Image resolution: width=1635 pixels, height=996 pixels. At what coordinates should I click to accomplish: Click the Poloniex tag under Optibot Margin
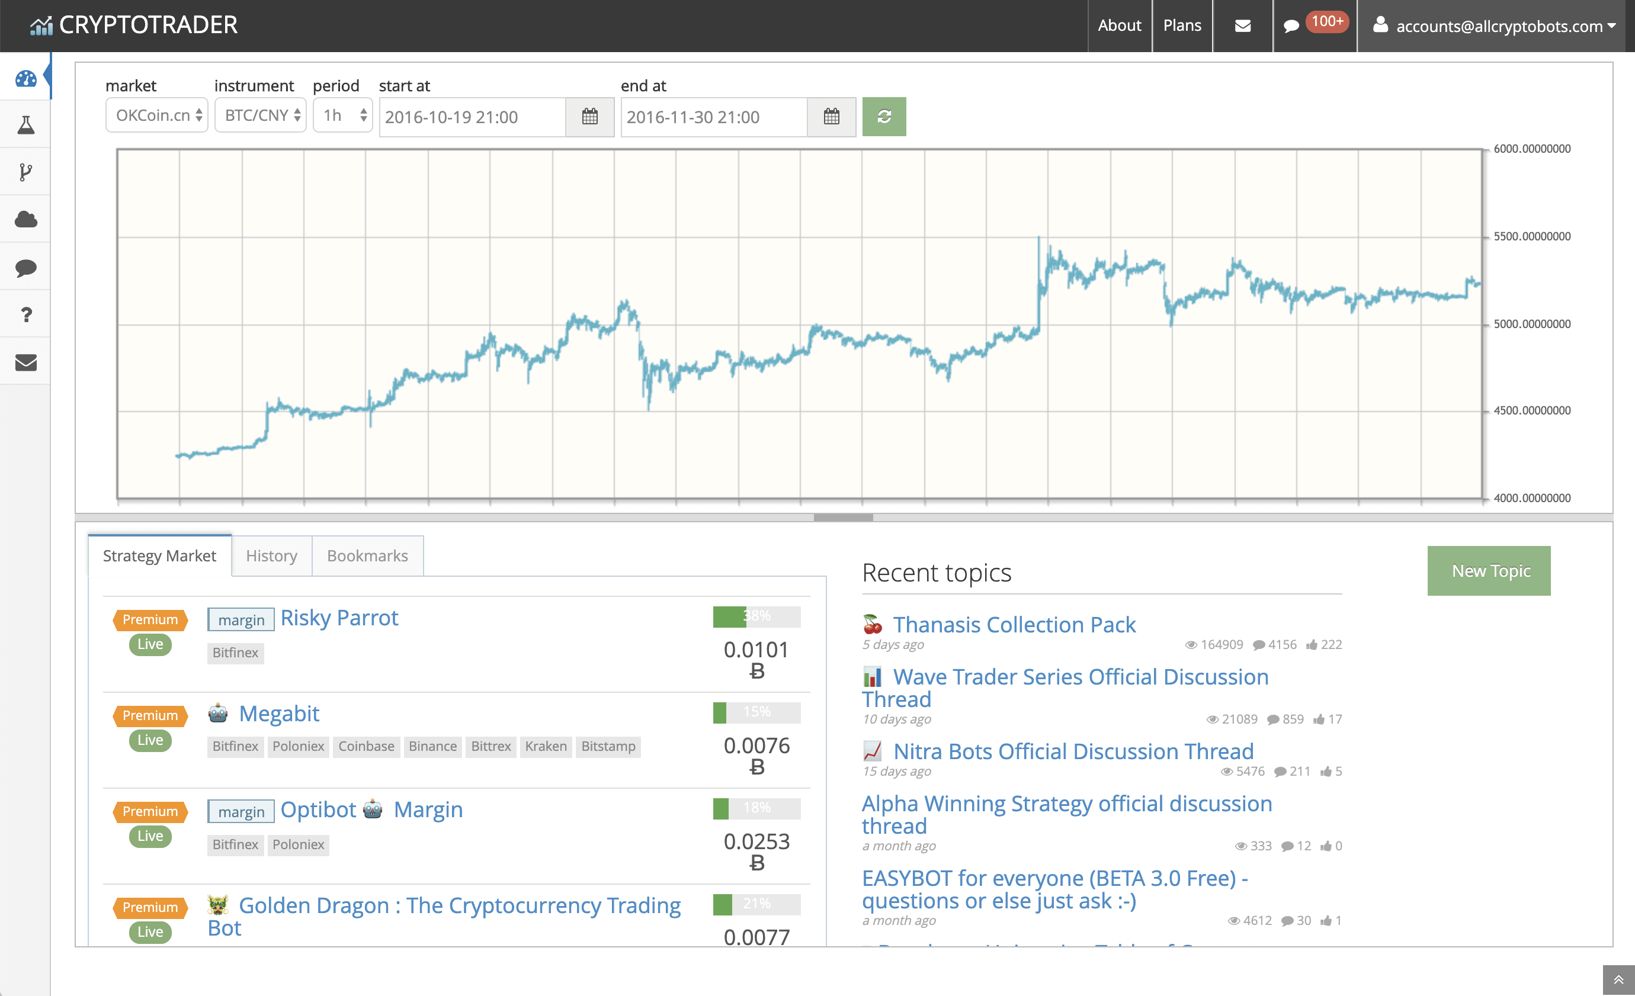[298, 844]
